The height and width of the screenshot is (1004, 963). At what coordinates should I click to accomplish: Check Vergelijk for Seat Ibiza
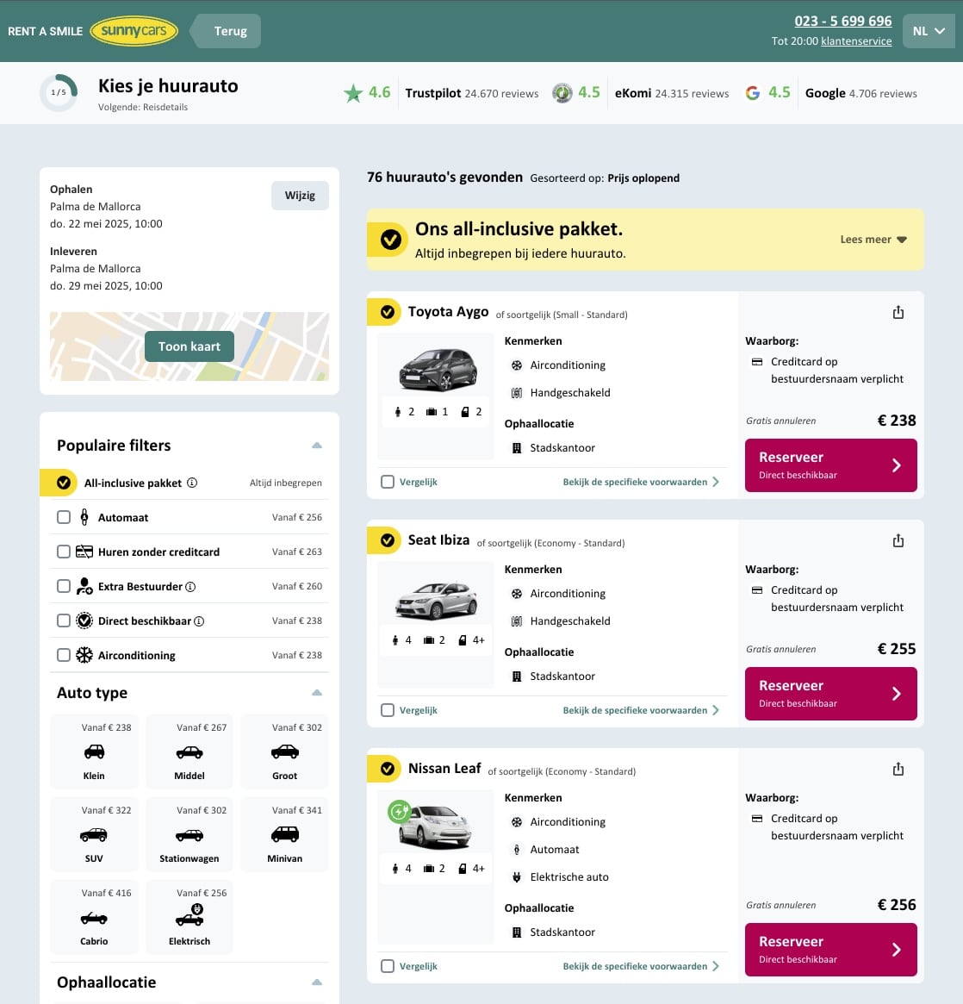point(388,710)
